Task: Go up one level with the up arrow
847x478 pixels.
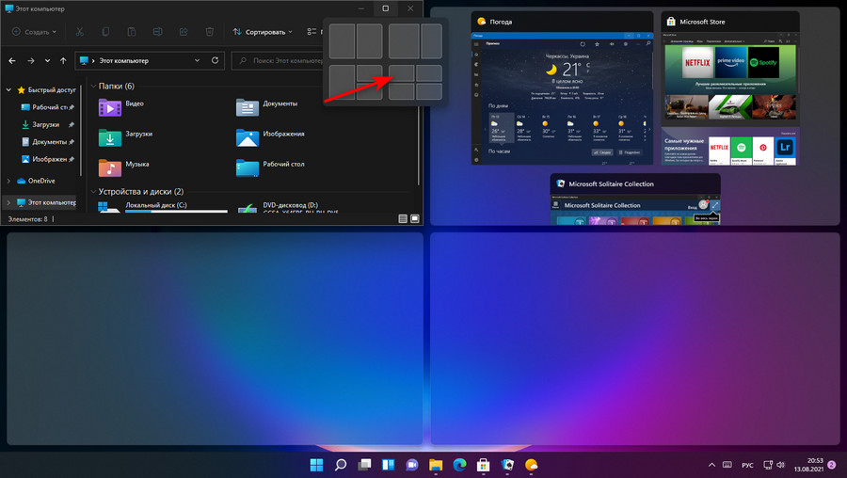Action: [63, 60]
